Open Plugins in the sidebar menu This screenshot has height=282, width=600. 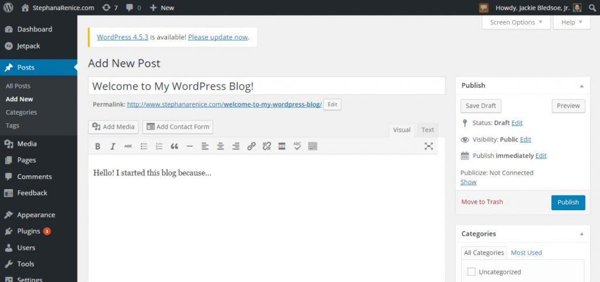pyautogui.click(x=29, y=231)
